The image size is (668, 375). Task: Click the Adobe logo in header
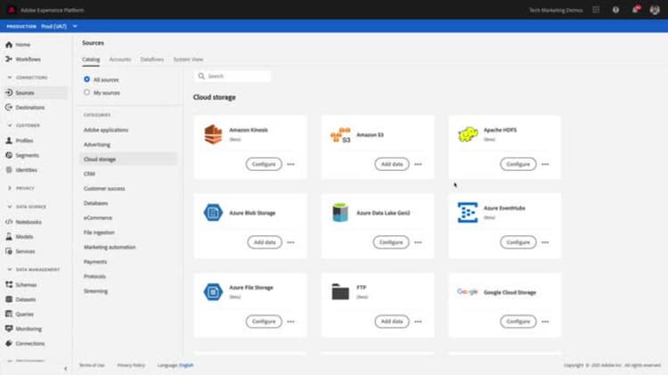[12, 10]
